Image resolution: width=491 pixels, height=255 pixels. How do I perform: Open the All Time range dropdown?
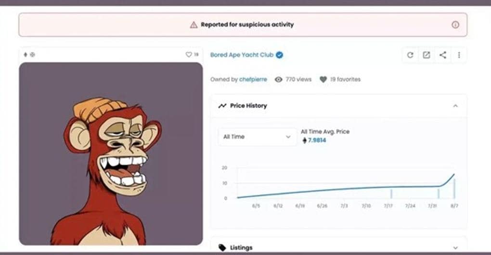(x=257, y=136)
